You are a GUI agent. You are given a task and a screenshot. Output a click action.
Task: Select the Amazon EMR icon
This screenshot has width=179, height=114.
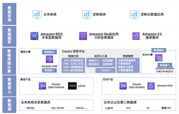point(49,59)
